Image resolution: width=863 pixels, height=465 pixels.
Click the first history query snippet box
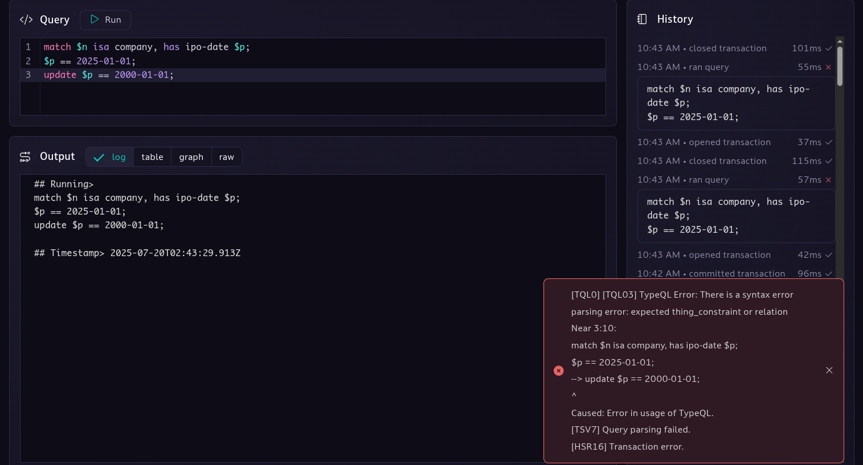(x=736, y=103)
